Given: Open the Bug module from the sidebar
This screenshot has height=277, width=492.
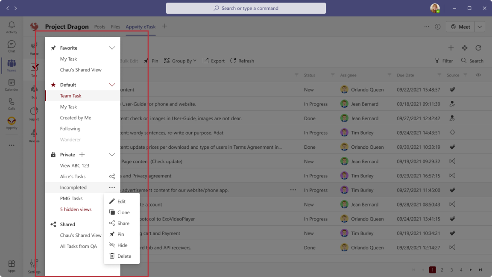Looking at the screenshot, I should [x=34, y=90].
